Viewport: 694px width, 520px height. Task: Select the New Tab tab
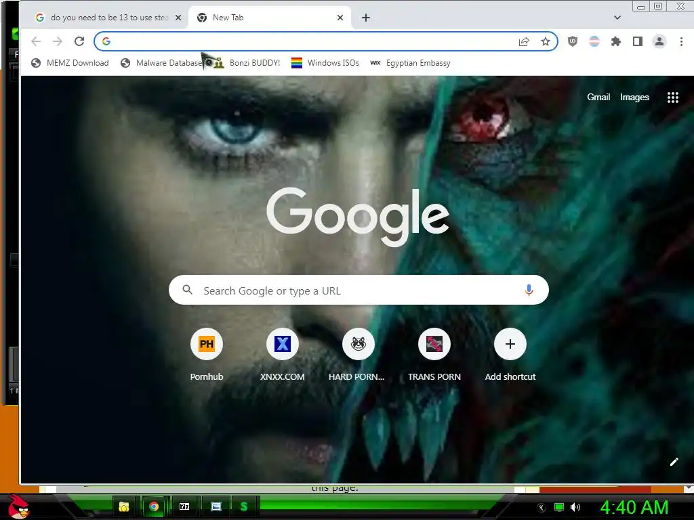[270, 18]
